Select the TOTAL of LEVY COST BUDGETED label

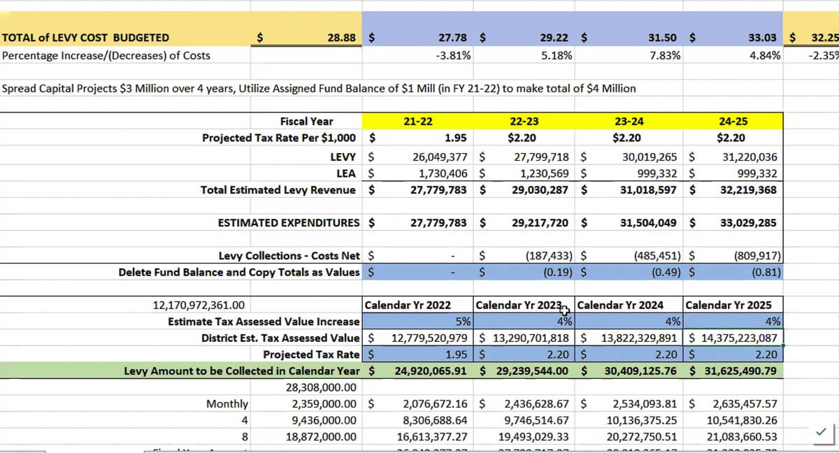coord(85,38)
